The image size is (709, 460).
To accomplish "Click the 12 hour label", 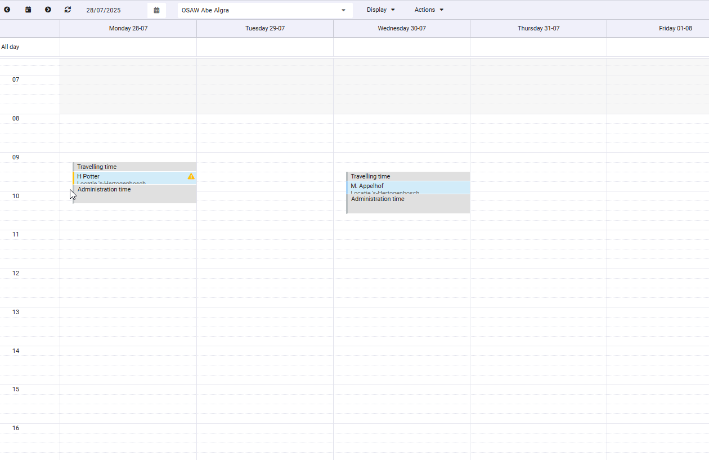I will (16, 274).
